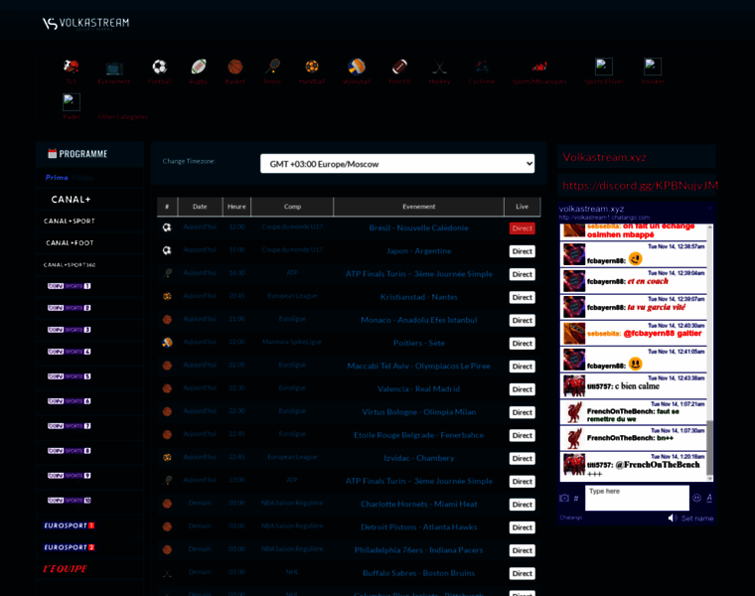Click the camera icon in chat

(564, 498)
